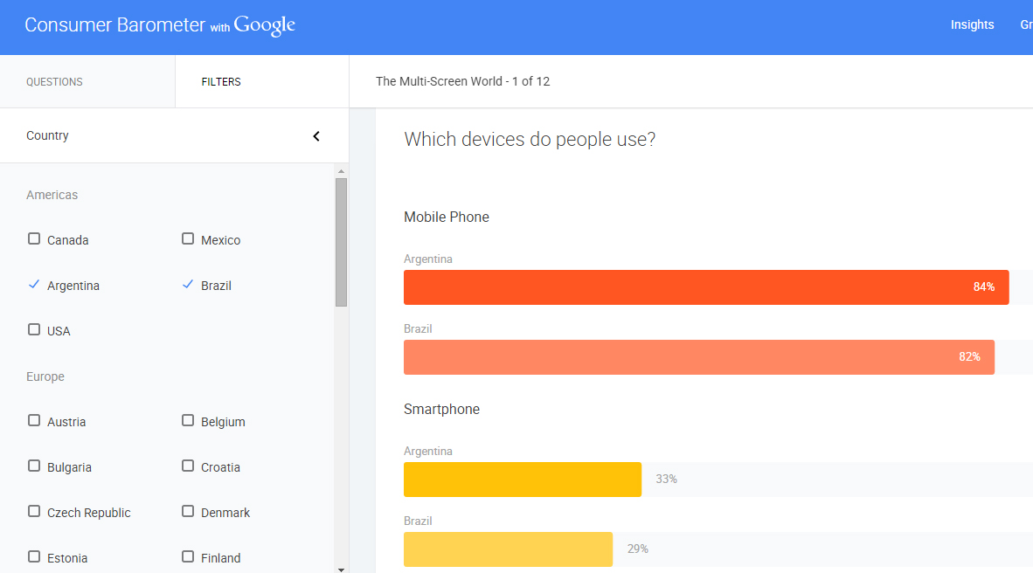The image size is (1033, 573).
Task: Check the Canada checkbox
Action: coord(34,239)
